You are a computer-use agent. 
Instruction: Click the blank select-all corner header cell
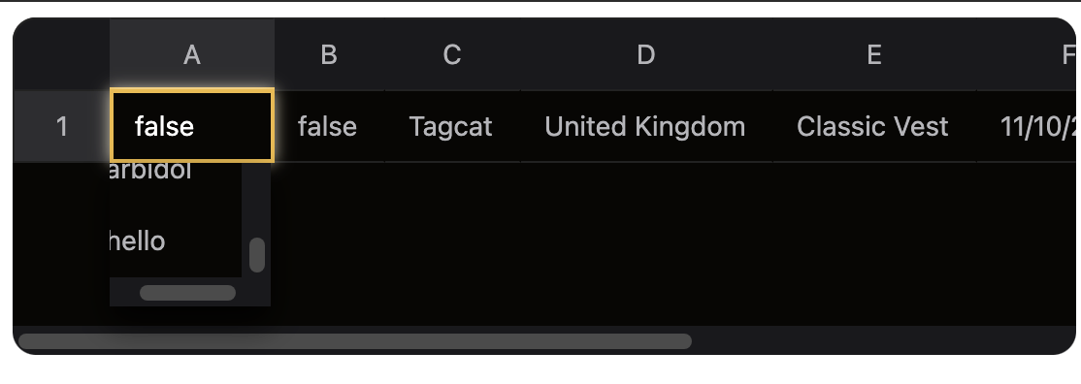tap(61, 54)
